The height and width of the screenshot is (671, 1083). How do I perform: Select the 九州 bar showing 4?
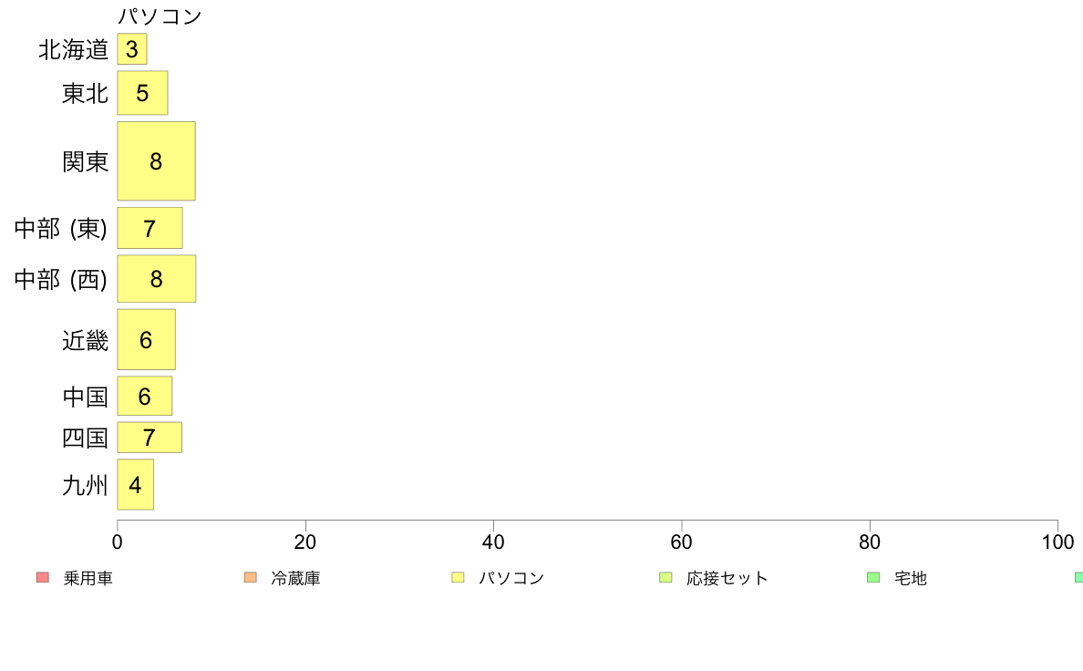[135, 484]
